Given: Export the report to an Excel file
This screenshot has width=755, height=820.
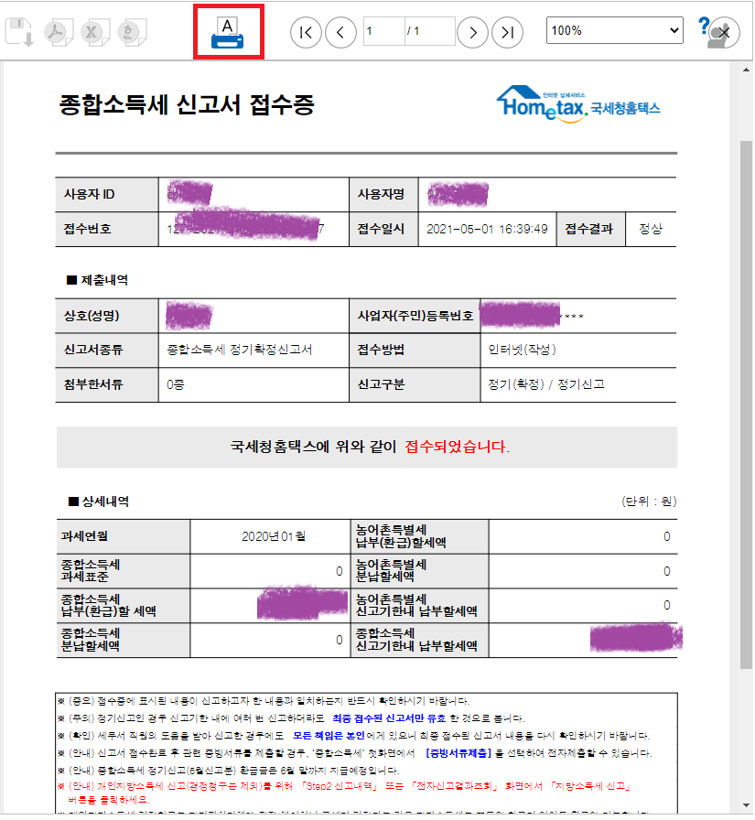Looking at the screenshot, I should pyautogui.click(x=94, y=32).
